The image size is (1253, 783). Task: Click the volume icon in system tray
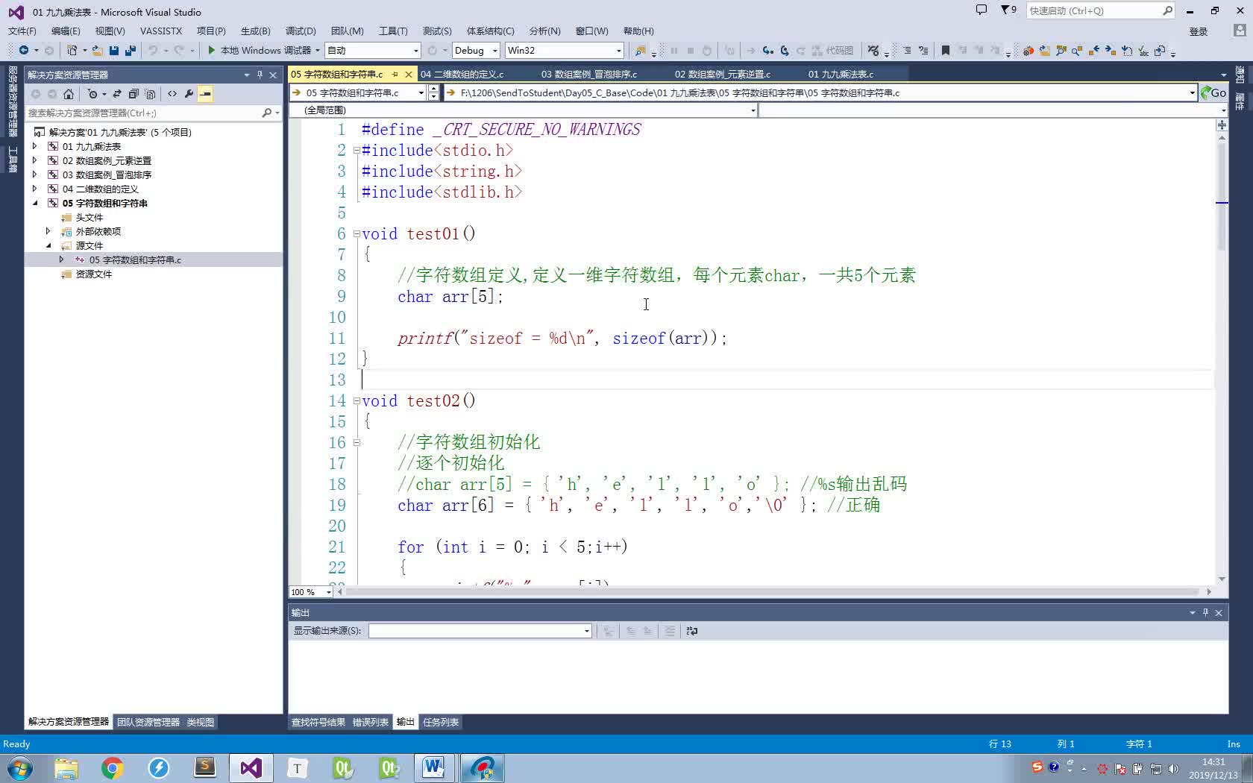coord(1173,768)
